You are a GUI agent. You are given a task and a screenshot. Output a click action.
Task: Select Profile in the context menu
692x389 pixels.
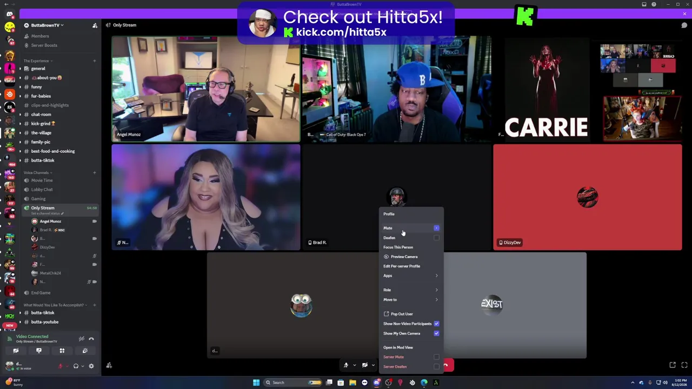point(411,214)
